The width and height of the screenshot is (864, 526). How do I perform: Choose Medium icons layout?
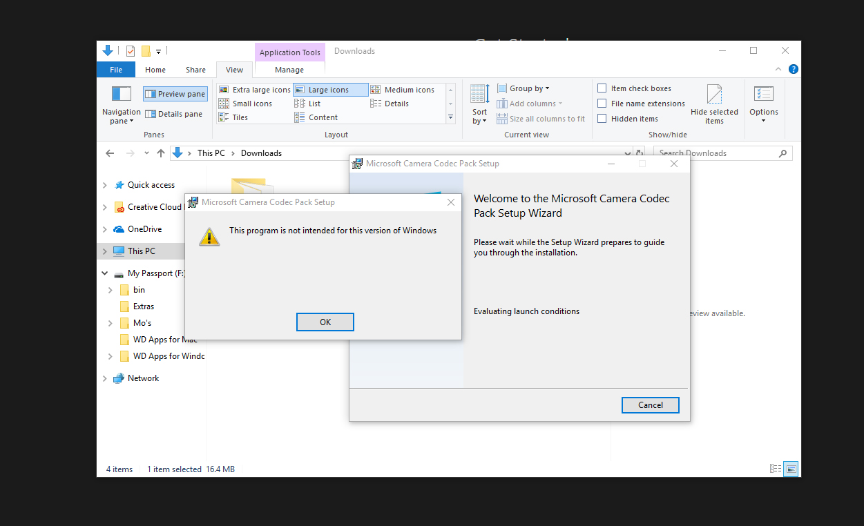click(403, 90)
